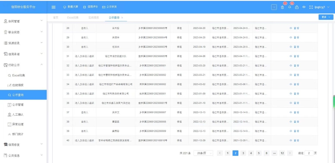Open the ljsgtzyj1 user dropdown
Screen dimensions: 335x163
click(x=322, y=7)
